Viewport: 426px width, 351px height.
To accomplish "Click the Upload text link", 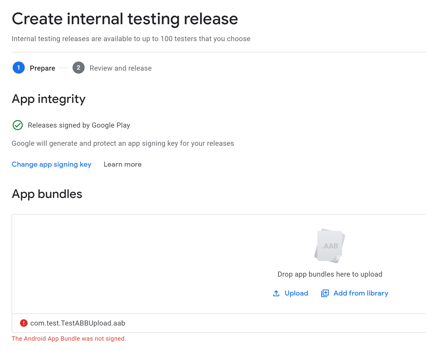I will pyautogui.click(x=296, y=293).
